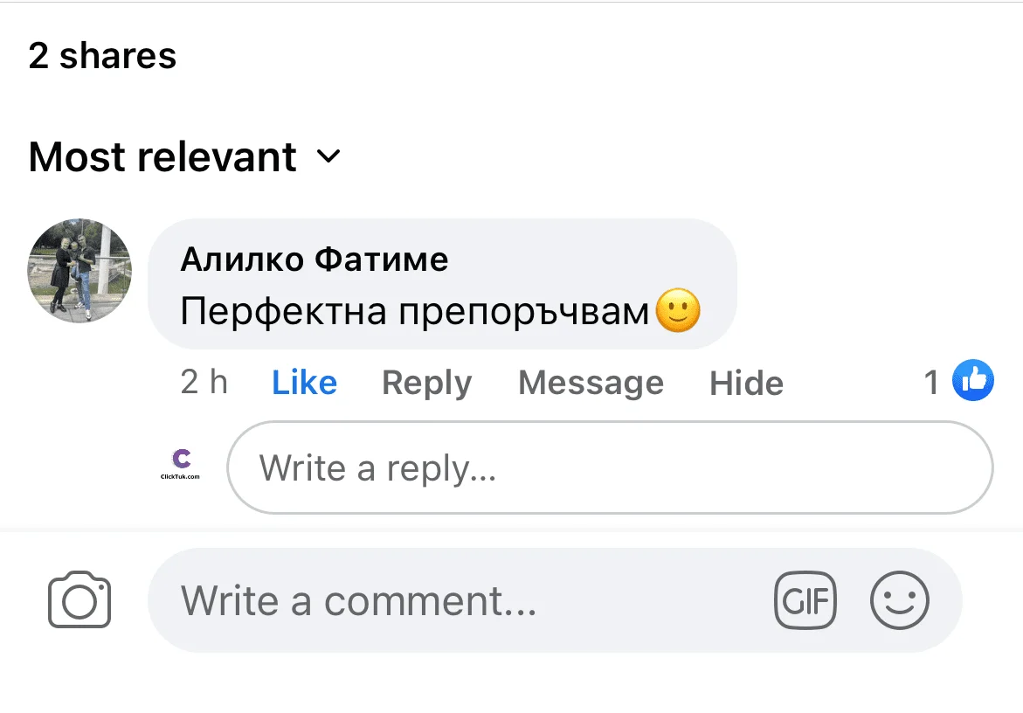Click the comment text "Перфектна препоръчвам"

416,312
